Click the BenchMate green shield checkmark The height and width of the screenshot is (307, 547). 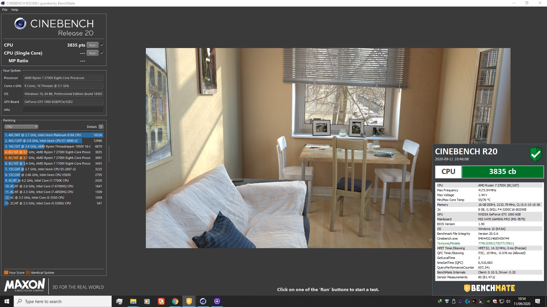(536, 154)
